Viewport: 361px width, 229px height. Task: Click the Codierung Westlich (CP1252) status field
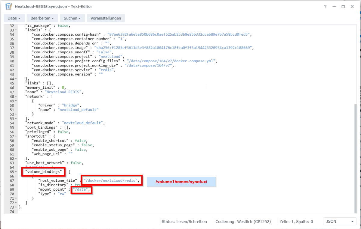tap(243, 222)
